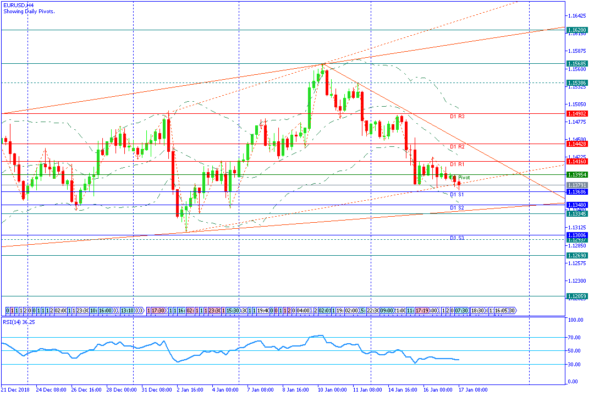594x396 pixels.
Task: Select the 1.12059 price level tag
Action: [577, 296]
